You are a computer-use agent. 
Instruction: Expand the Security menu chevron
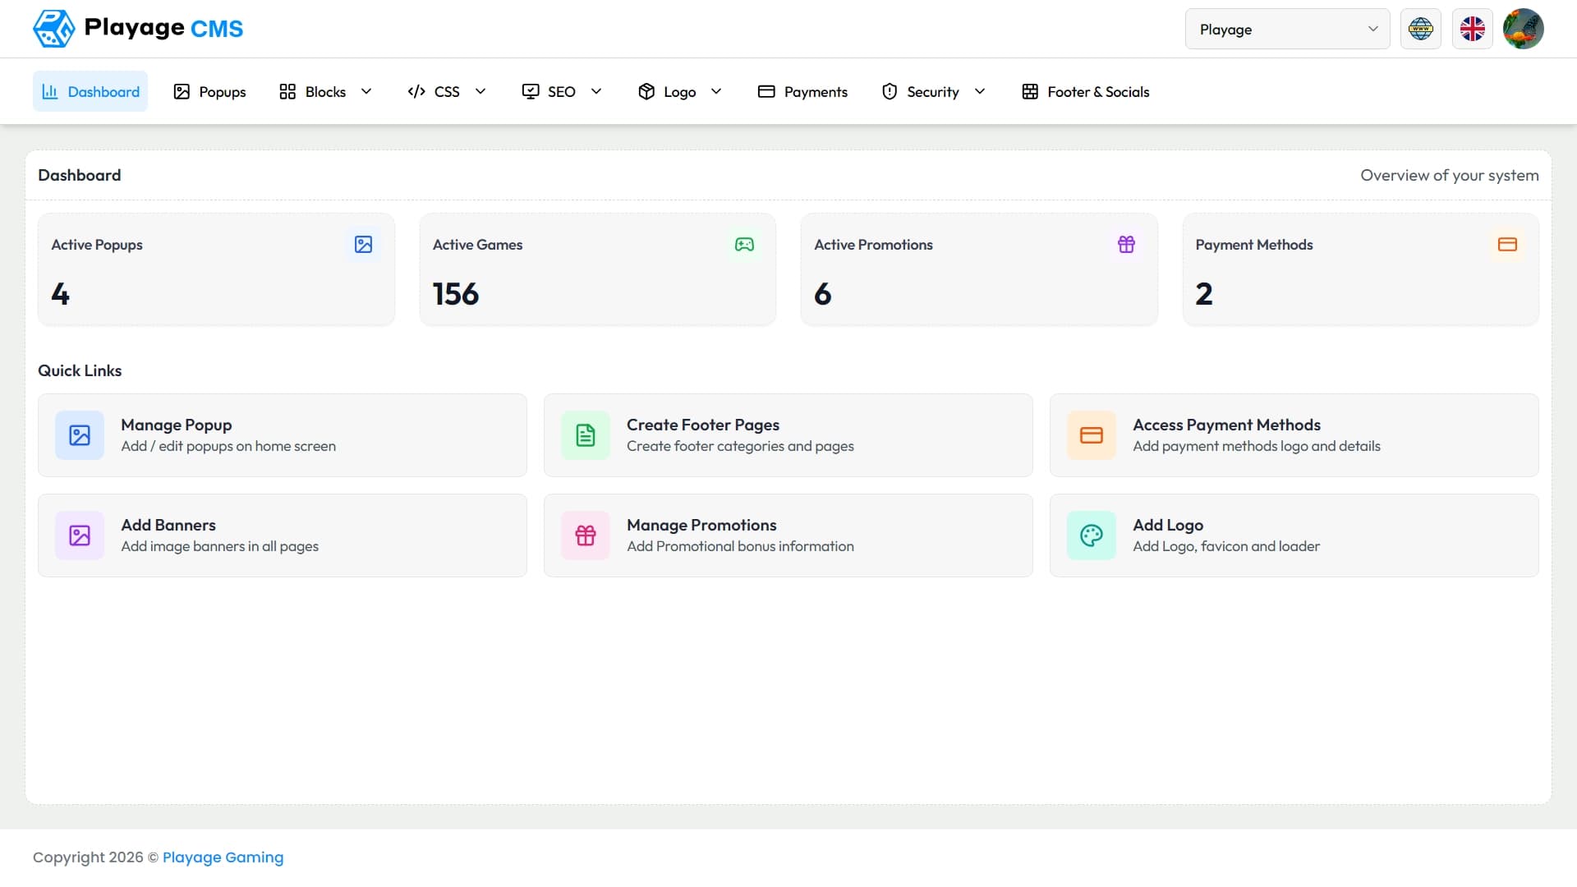click(x=980, y=91)
